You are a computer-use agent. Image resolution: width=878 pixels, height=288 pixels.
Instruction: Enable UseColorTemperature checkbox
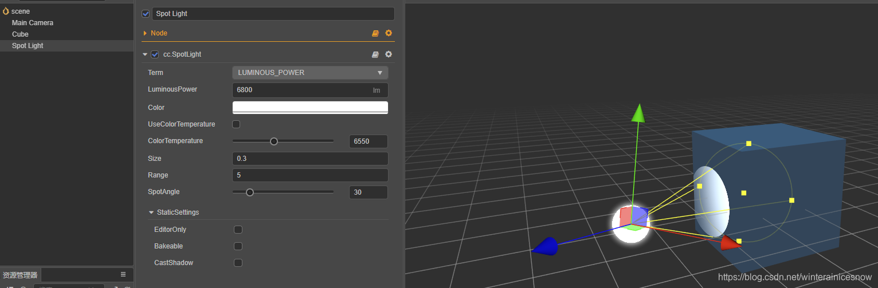pos(236,124)
